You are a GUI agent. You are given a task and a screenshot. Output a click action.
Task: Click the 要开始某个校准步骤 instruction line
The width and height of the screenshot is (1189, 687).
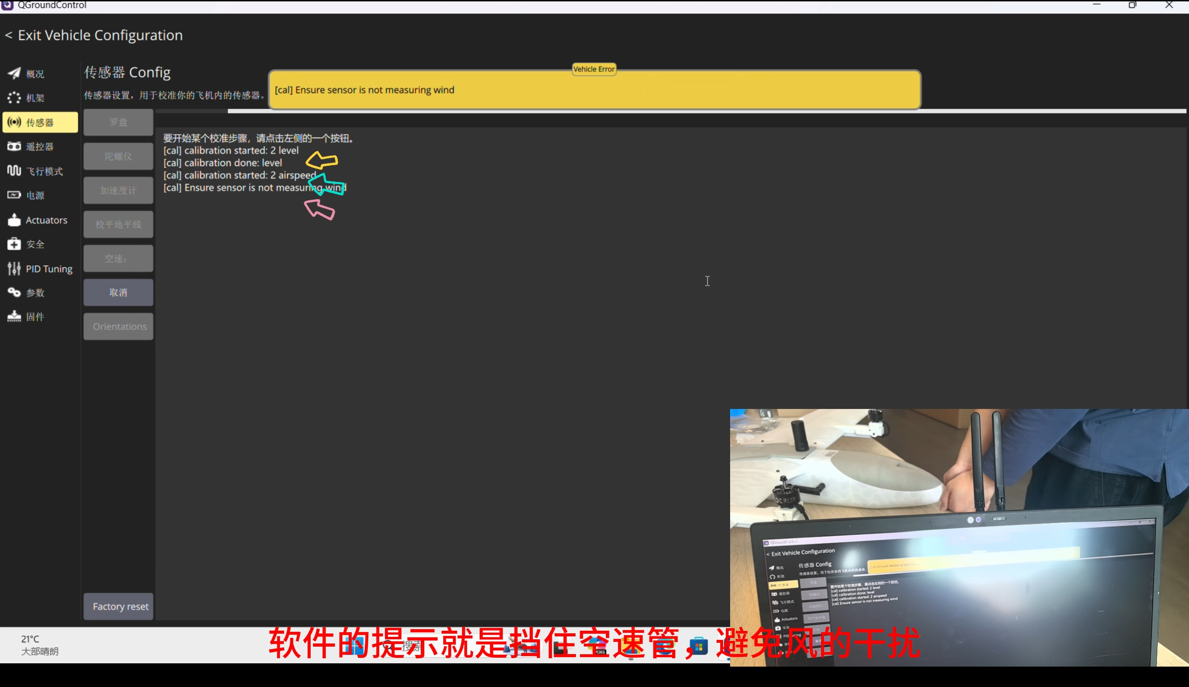click(x=259, y=138)
